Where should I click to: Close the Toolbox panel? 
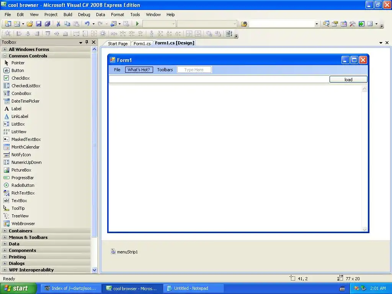coord(93,42)
